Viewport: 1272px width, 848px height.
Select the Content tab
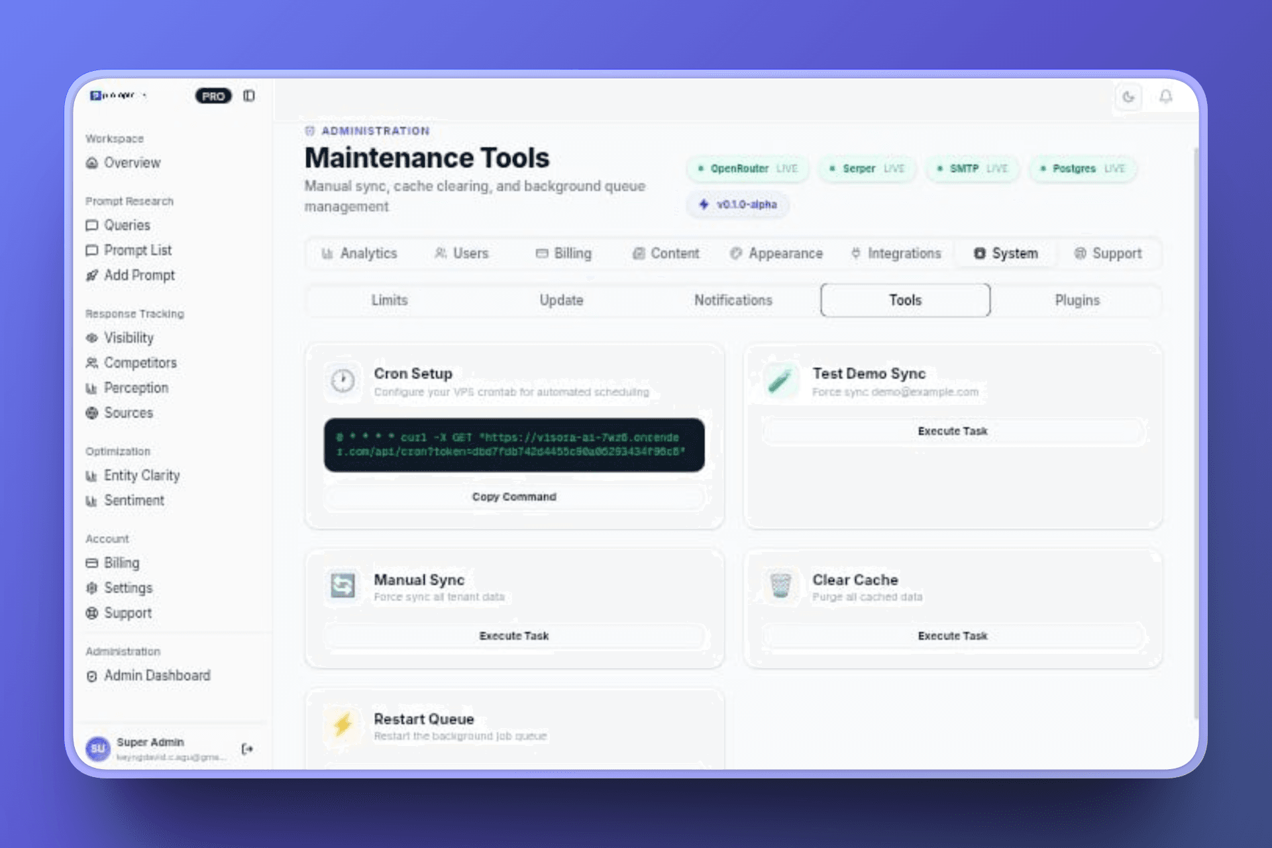tap(666, 254)
